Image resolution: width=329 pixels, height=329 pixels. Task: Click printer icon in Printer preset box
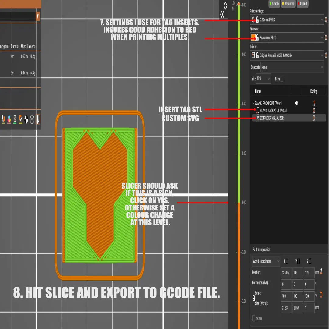[x=253, y=55]
